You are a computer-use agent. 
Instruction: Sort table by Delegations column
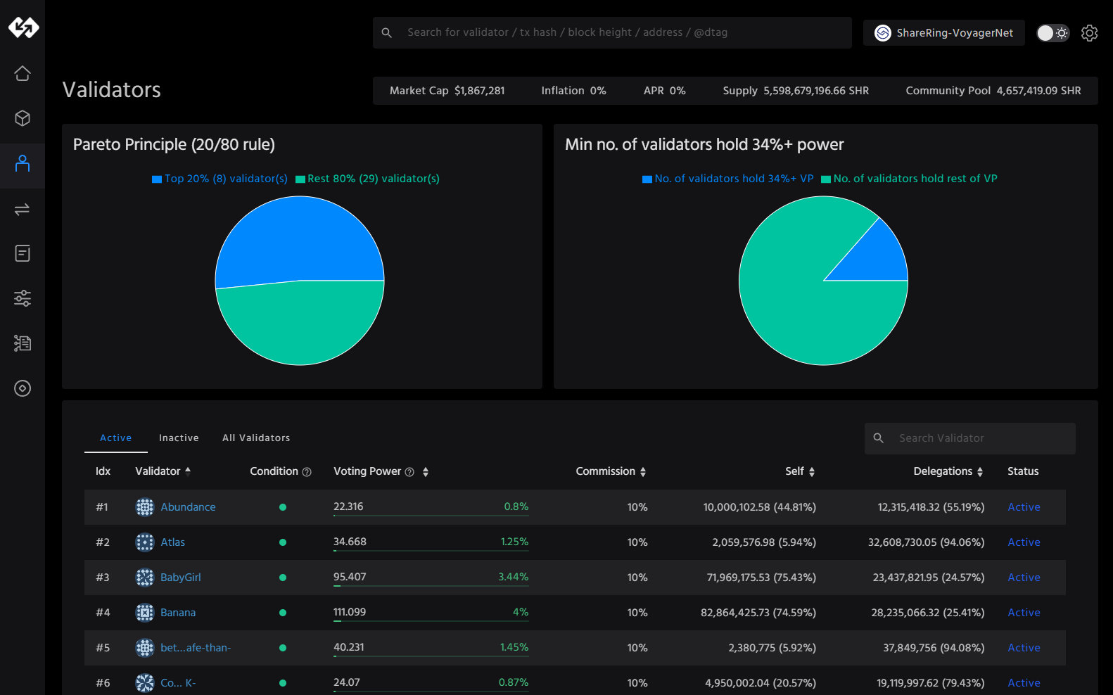coord(948,471)
